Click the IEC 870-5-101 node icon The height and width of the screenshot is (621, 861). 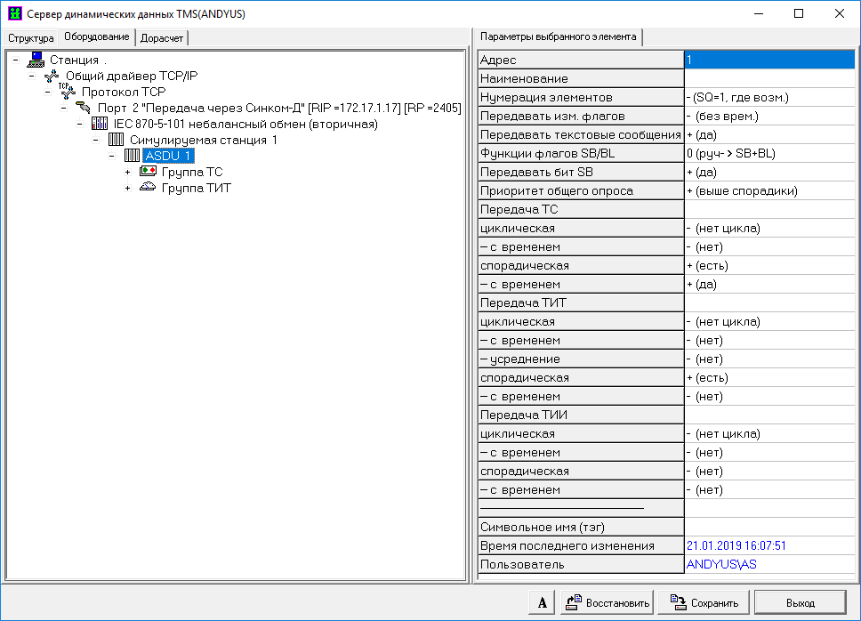100,124
